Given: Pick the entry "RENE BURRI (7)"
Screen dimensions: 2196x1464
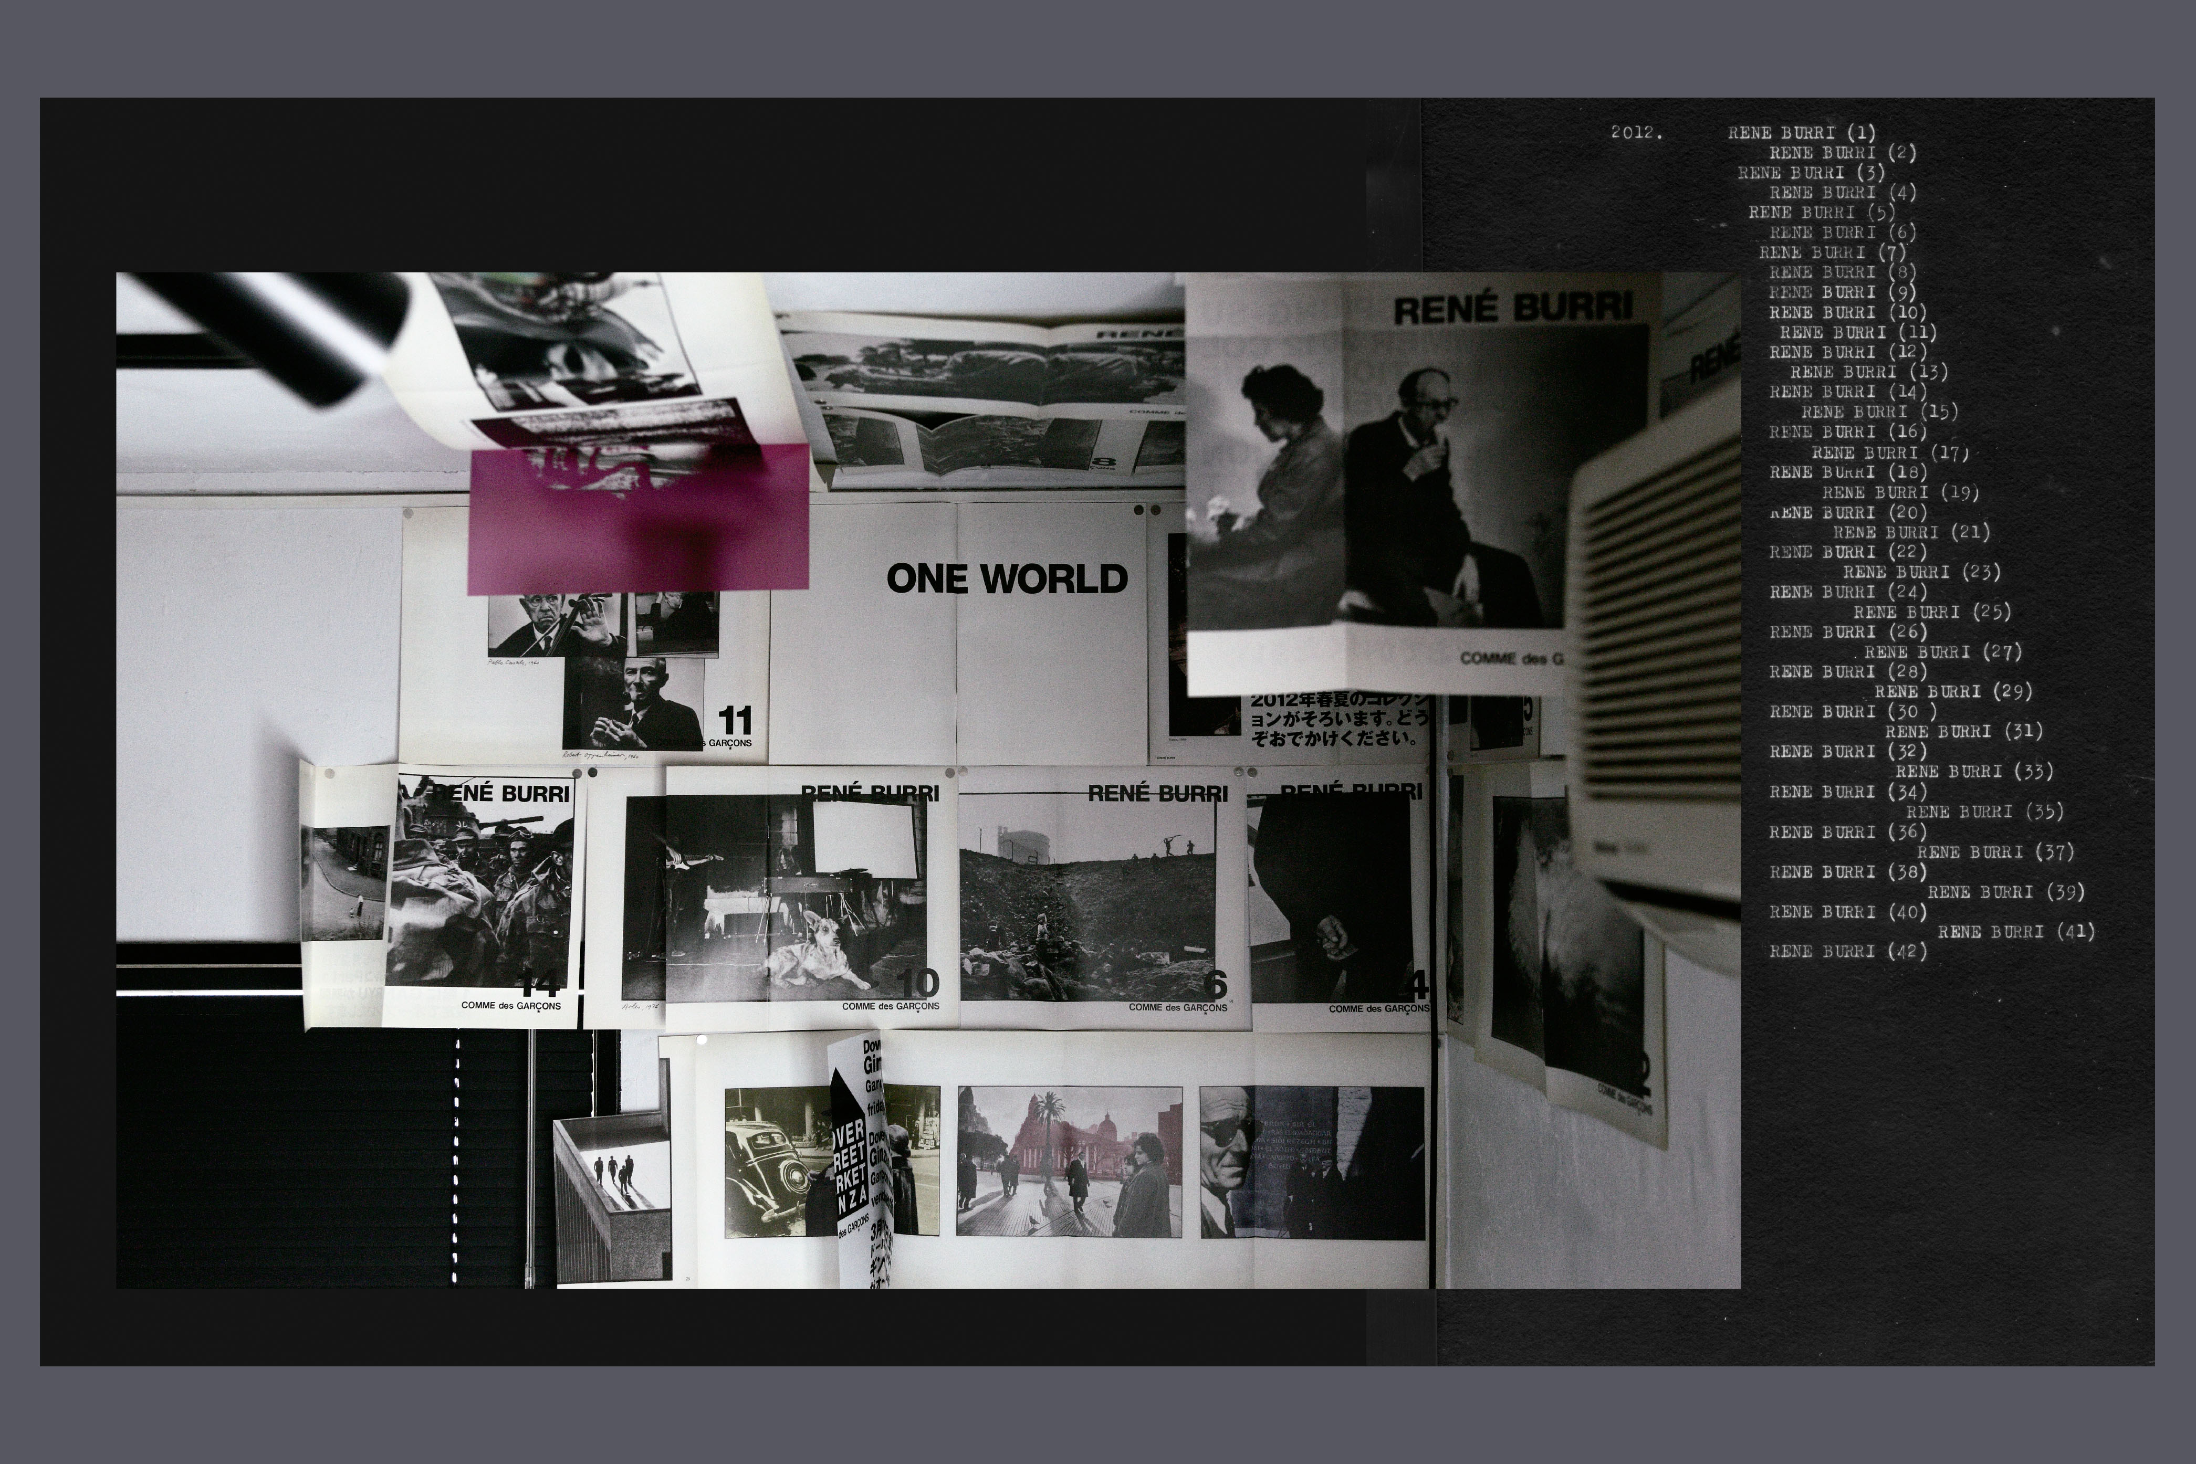Looking at the screenshot, I should pos(1833,252).
